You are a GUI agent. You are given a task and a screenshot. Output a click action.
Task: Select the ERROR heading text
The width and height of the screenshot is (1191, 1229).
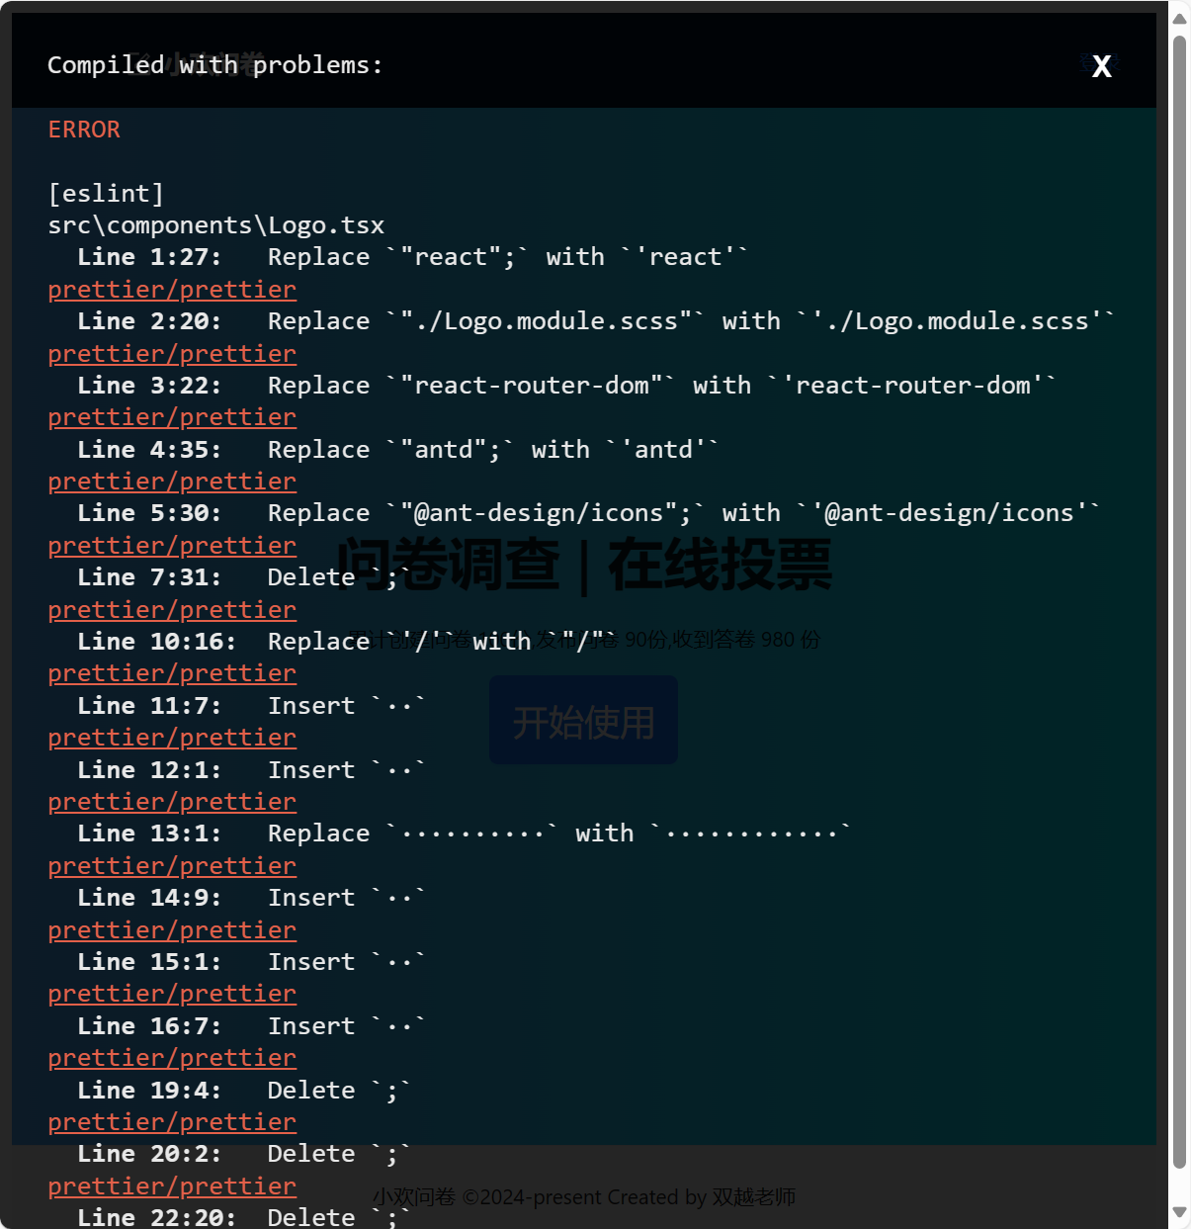tap(84, 130)
